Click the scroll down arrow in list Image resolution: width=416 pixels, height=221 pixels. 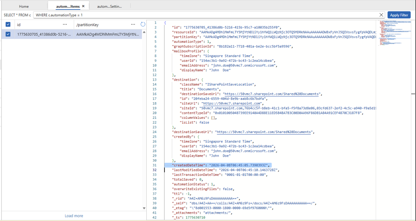pos(144,208)
